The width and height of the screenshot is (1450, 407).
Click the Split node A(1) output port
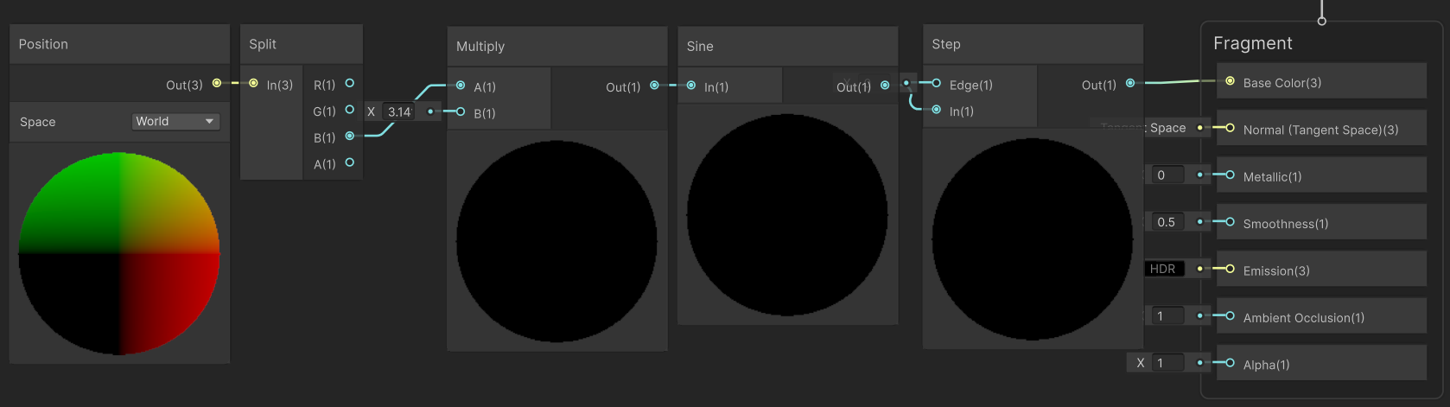click(x=350, y=162)
